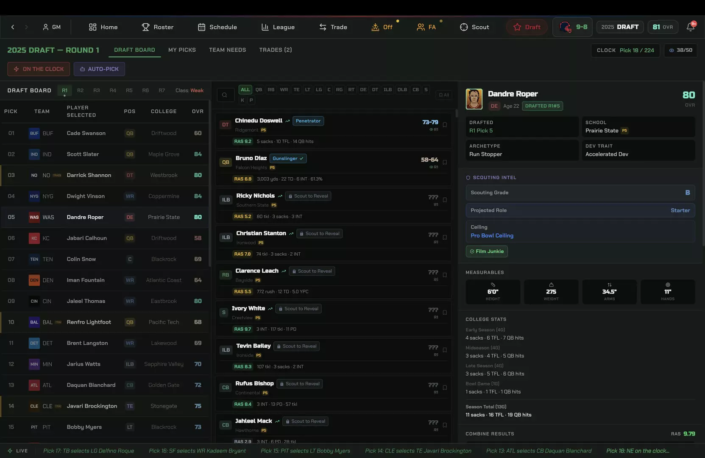Screen dimensions: 705x458
Task: Toggle the All checkbox in filters
Action: 444,95
